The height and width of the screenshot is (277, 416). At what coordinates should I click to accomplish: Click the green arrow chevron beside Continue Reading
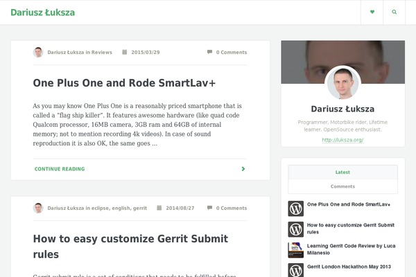pyautogui.click(x=243, y=169)
